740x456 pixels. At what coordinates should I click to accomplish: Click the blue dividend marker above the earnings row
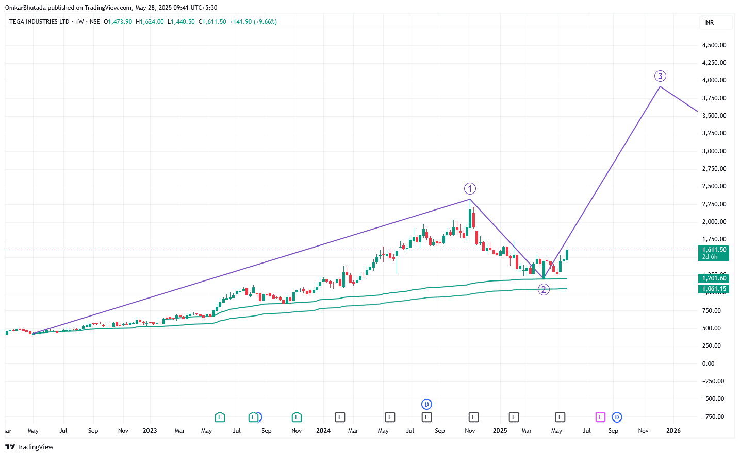[426, 404]
